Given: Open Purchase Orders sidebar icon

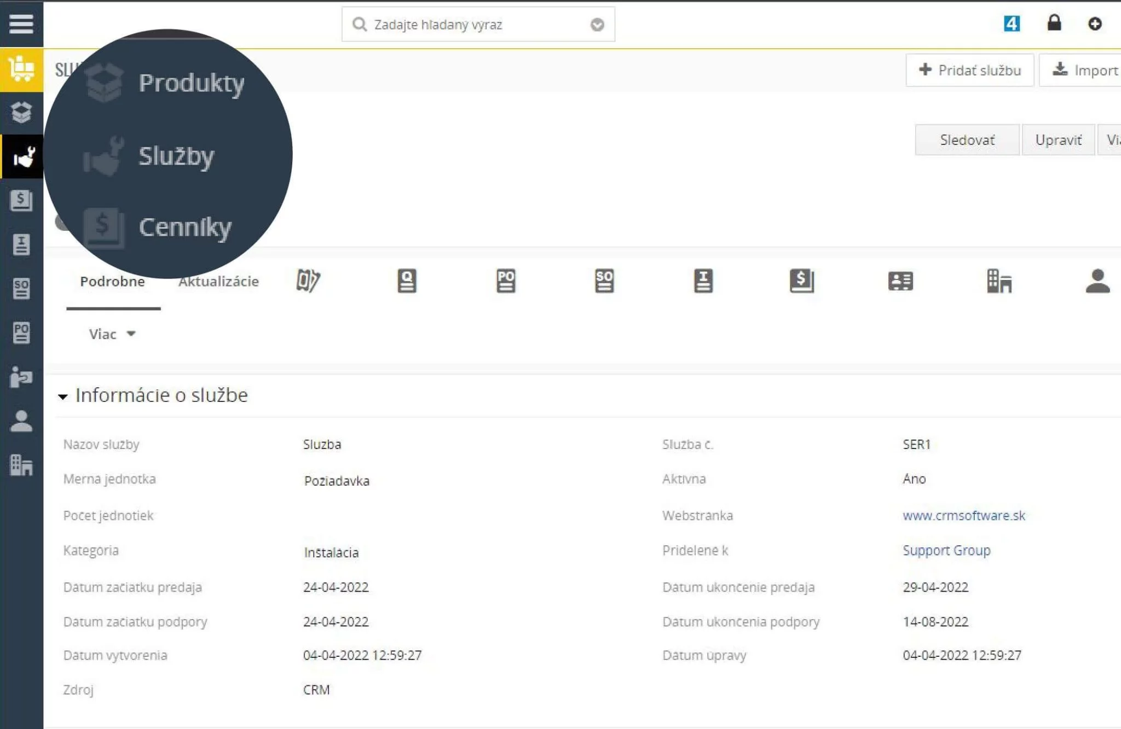Looking at the screenshot, I should click(x=21, y=333).
